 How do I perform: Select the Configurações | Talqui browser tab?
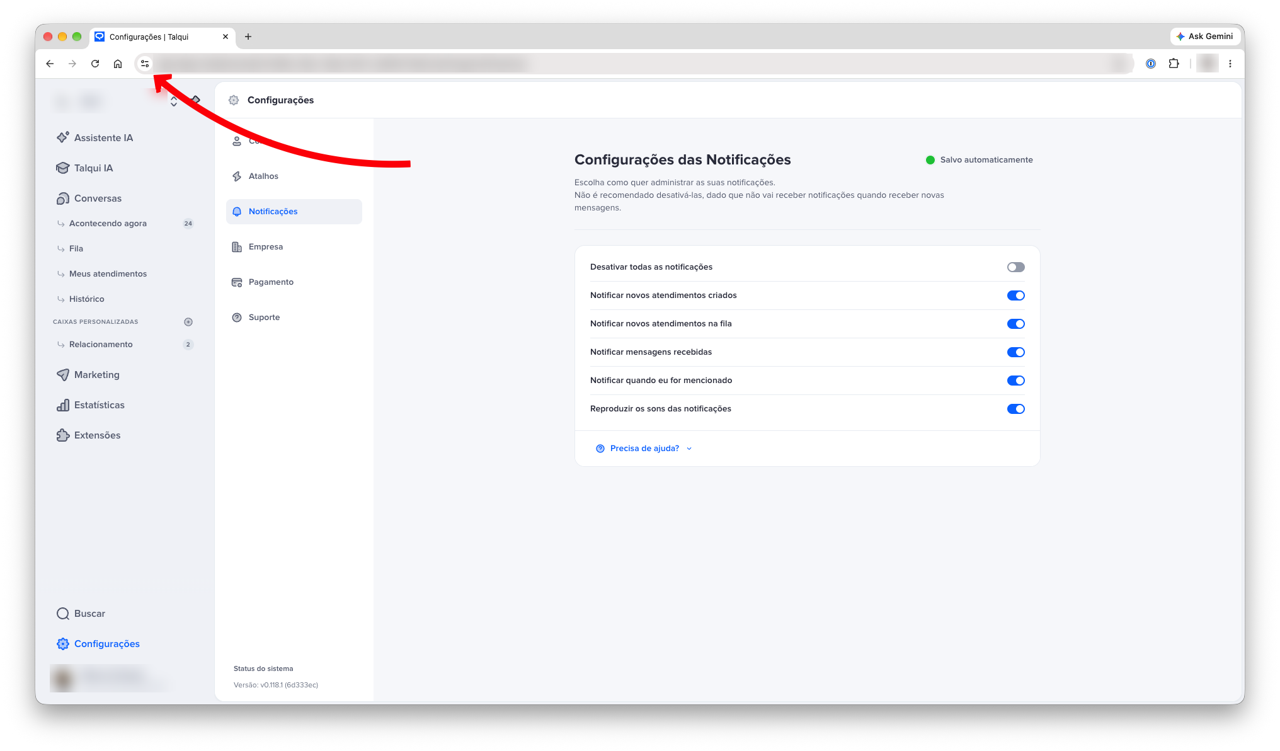pyautogui.click(x=163, y=37)
